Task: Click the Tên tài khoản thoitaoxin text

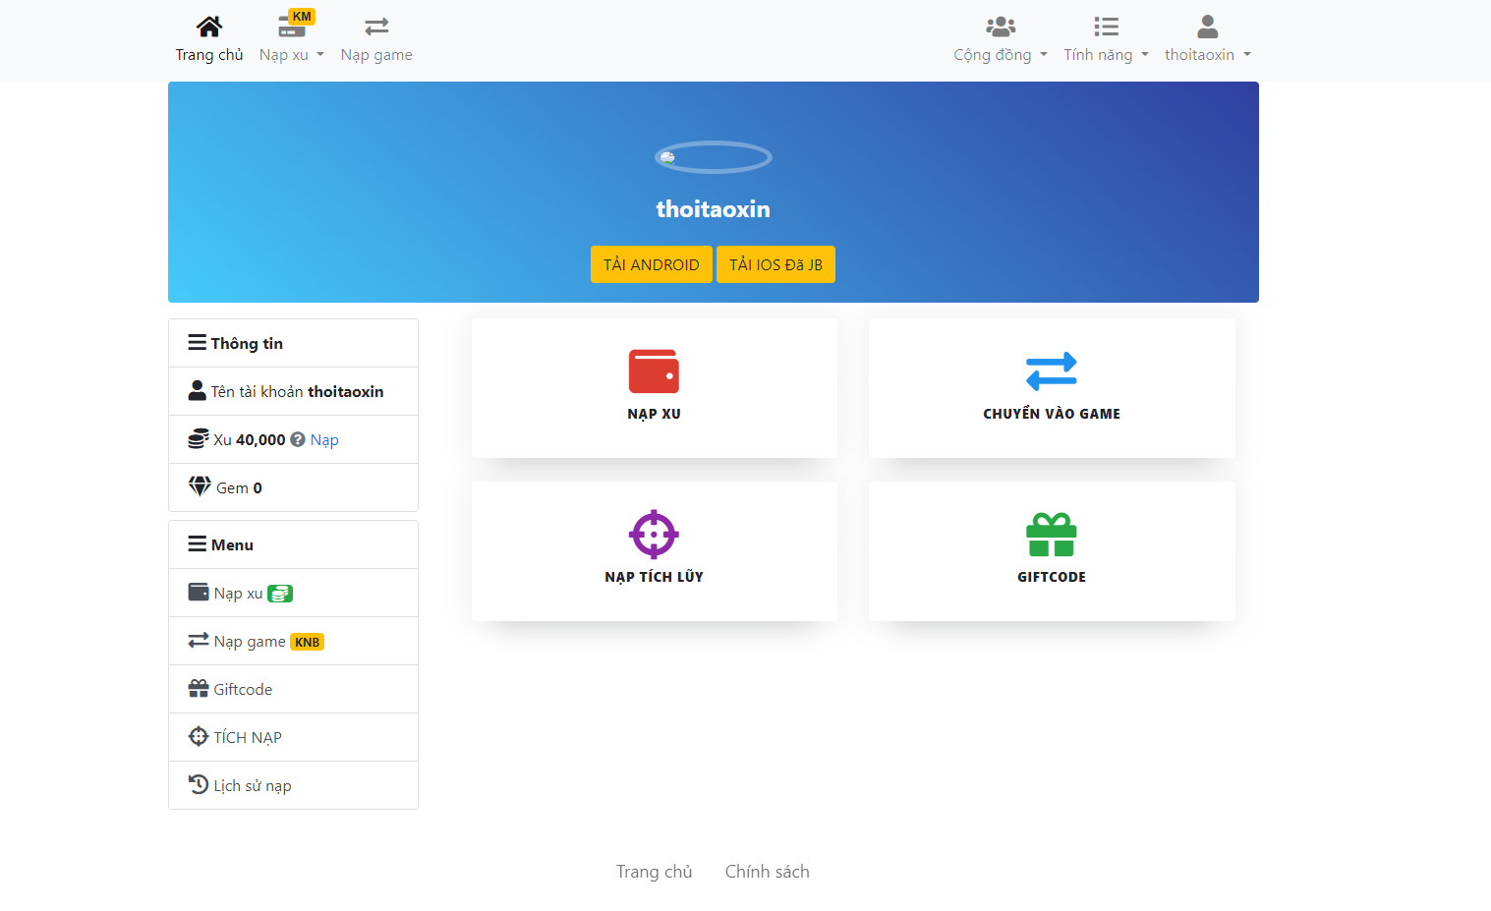Action: point(297,391)
